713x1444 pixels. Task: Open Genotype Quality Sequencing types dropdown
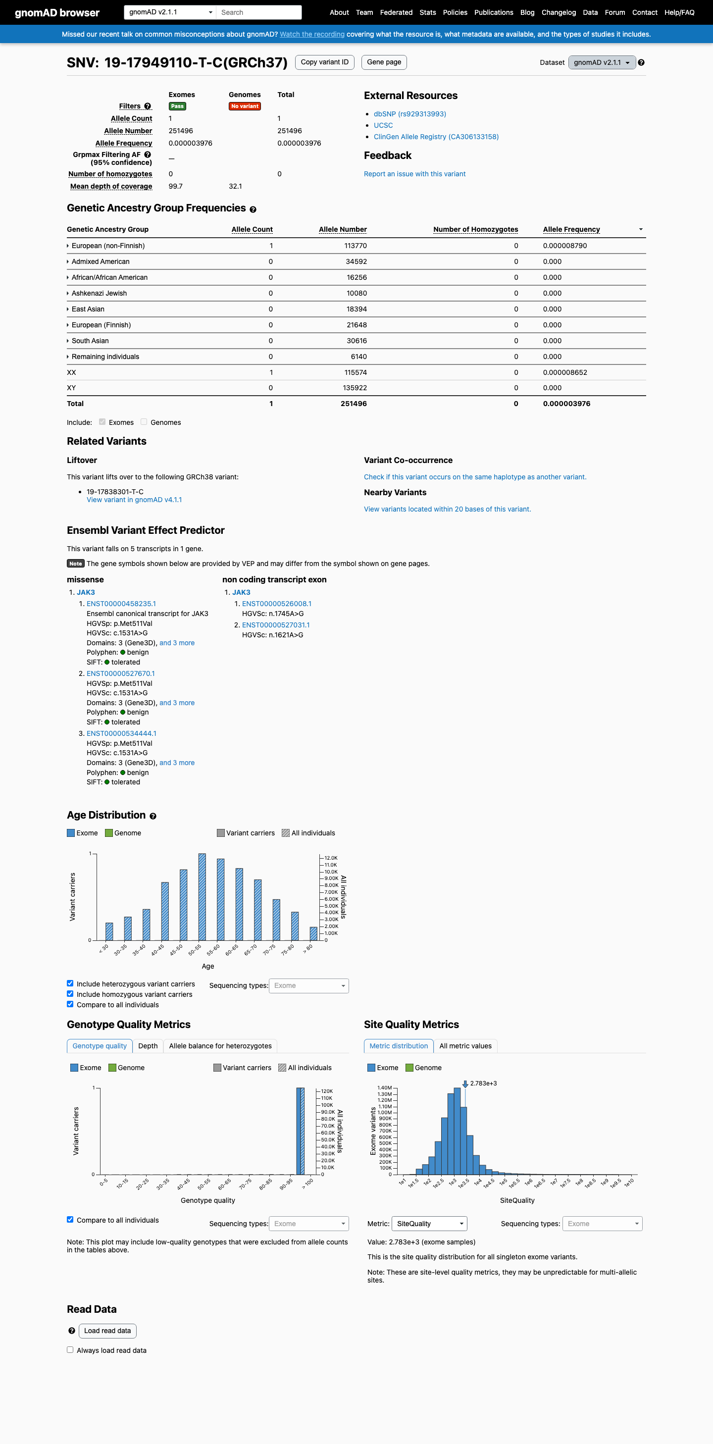coord(309,1224)
